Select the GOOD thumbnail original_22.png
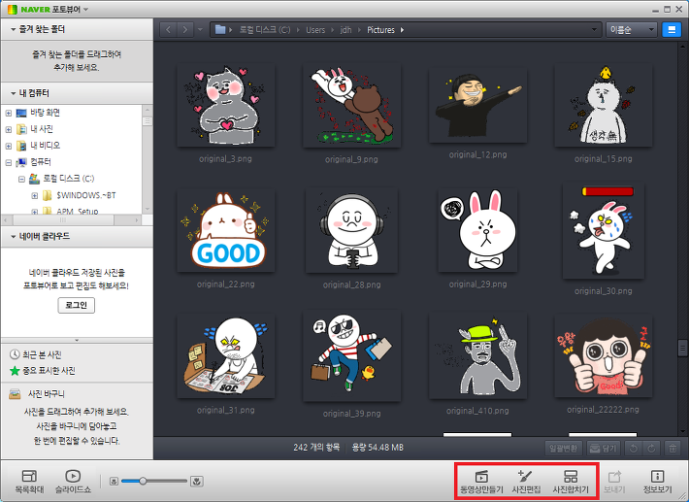The height and width of the screenshot is (502, 689). tap(226, 231)
